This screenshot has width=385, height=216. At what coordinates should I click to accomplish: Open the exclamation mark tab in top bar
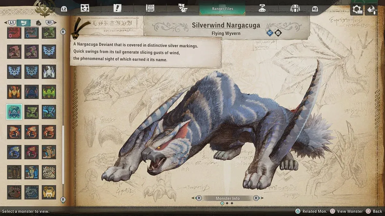pos(117,8)
